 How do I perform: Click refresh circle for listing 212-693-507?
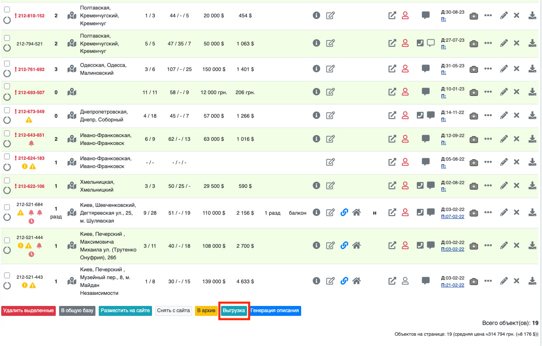[x=7, y=97]
